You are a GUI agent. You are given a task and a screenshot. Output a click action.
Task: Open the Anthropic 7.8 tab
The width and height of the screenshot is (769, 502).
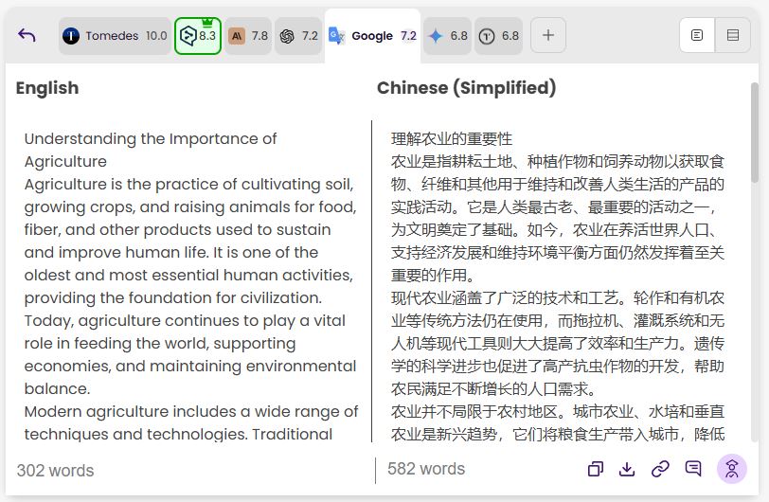(x=248, y=36)
